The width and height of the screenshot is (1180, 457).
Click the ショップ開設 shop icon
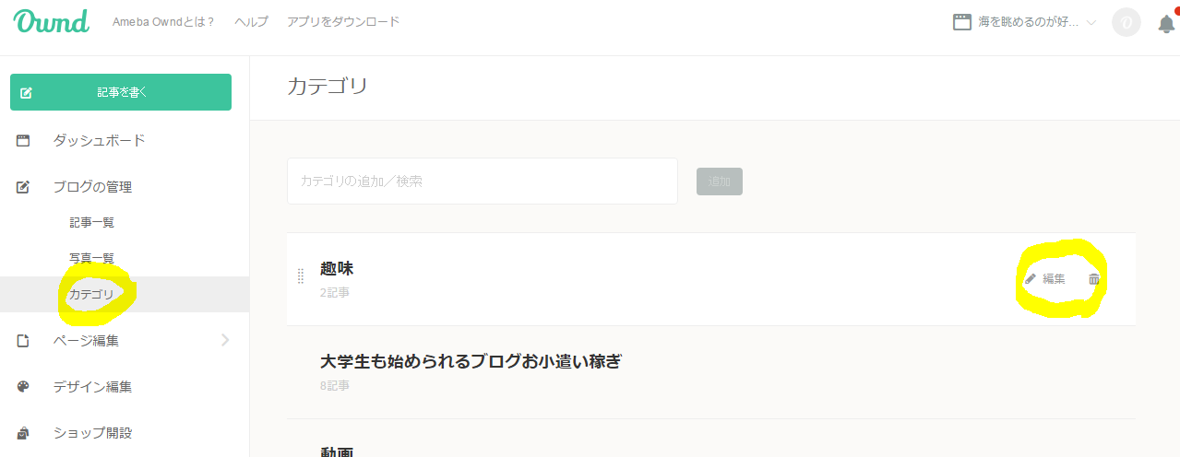pyautogui.click(x=23, y=433)
